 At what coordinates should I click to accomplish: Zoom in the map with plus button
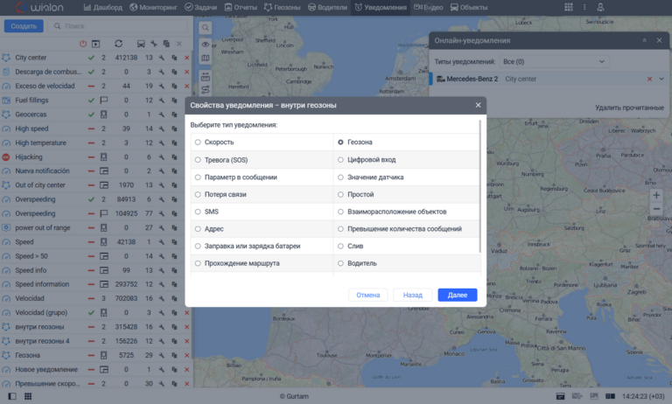click(656, 194)
